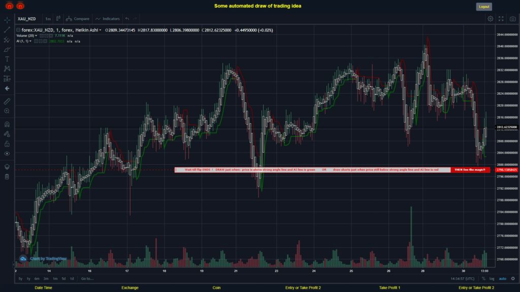Click the Date Time column header
Viewport: 520px width, 292px height.
coord(44,288)
